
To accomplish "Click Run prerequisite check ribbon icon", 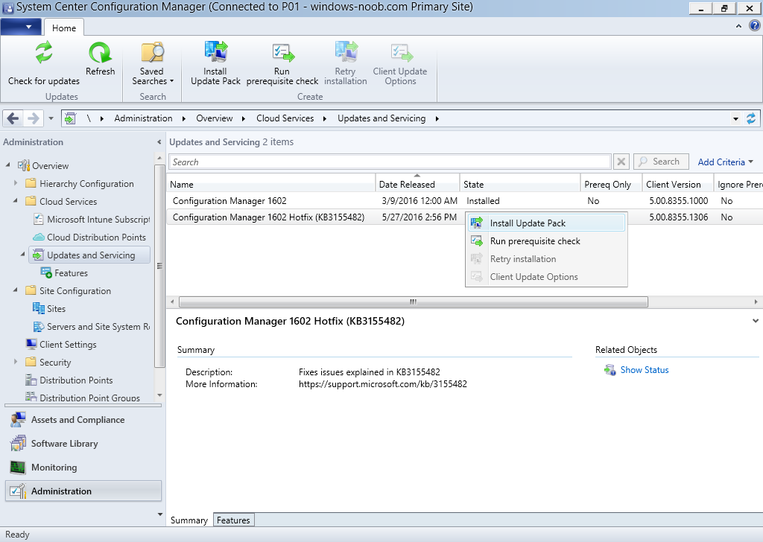I will click(x=282, y=53).
